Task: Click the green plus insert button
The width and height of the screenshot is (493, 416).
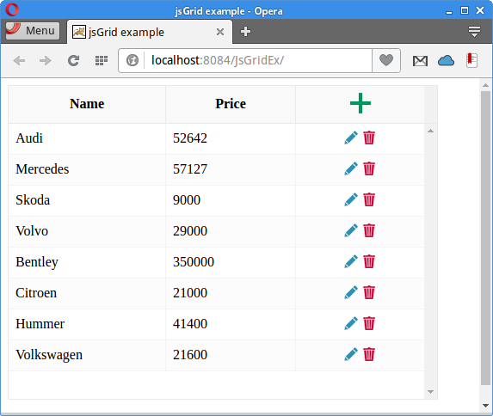Action: tap(361, 103)
